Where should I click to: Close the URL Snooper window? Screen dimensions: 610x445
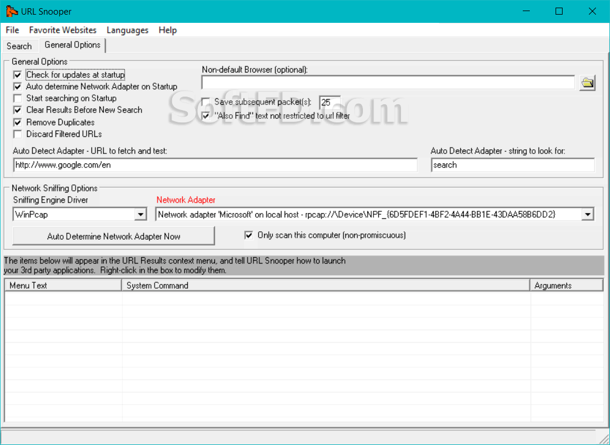(x=592, y=11)
